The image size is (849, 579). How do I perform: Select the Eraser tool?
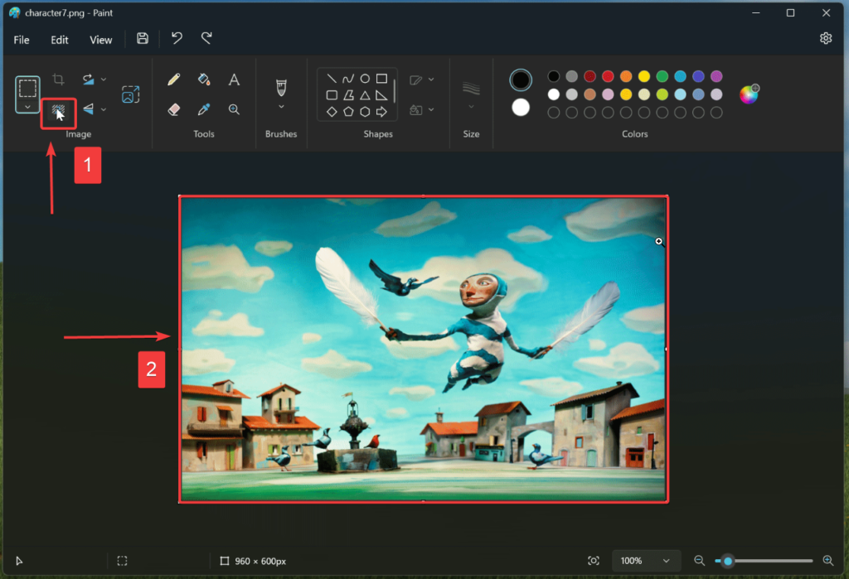(x=174, y=109)
